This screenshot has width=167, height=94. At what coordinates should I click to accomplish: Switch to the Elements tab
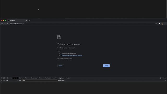[x=9, y=78]
